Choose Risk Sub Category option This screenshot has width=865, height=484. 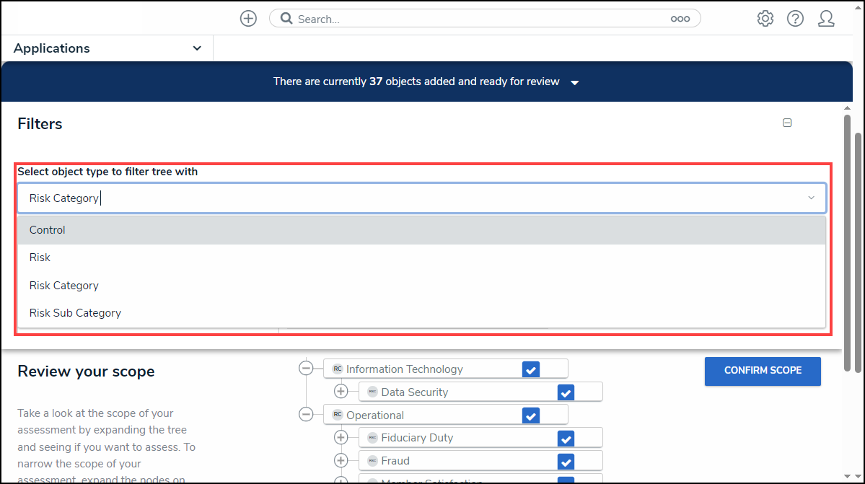tap(75, 313)
